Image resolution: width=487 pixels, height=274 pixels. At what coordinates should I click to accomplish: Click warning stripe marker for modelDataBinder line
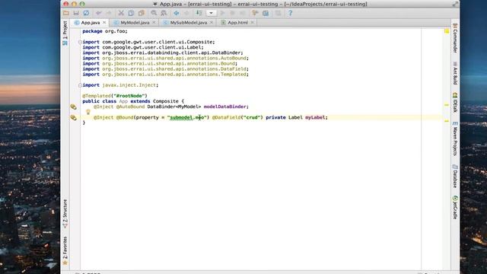click(447, 105)
